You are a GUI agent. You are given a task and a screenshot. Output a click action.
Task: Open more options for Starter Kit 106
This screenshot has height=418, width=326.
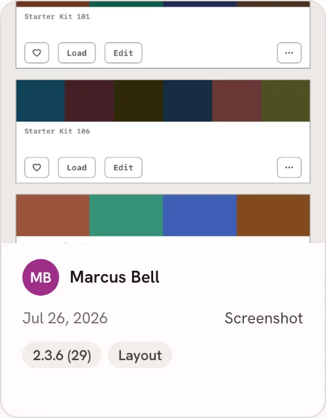[289, 168]
